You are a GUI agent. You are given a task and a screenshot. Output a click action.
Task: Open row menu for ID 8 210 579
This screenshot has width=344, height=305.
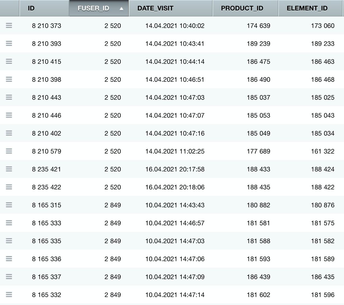tap(9, 151)
